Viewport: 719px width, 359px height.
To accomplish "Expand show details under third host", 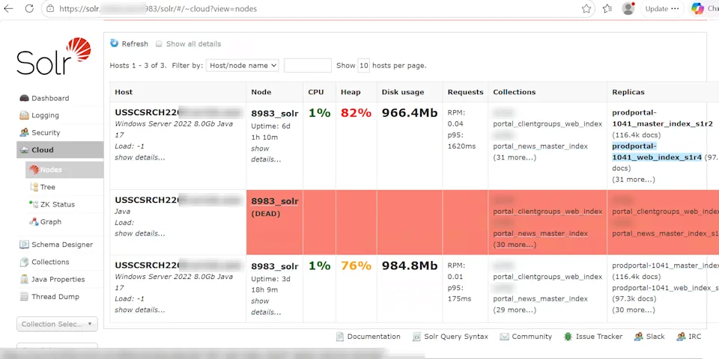I will click(140, 310).
